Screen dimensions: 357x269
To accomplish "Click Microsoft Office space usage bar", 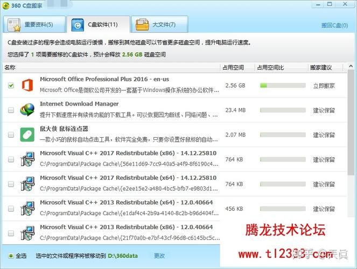I will click(283, 86).
